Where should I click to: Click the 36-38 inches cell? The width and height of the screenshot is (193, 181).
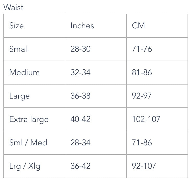(x=96, y=96)
